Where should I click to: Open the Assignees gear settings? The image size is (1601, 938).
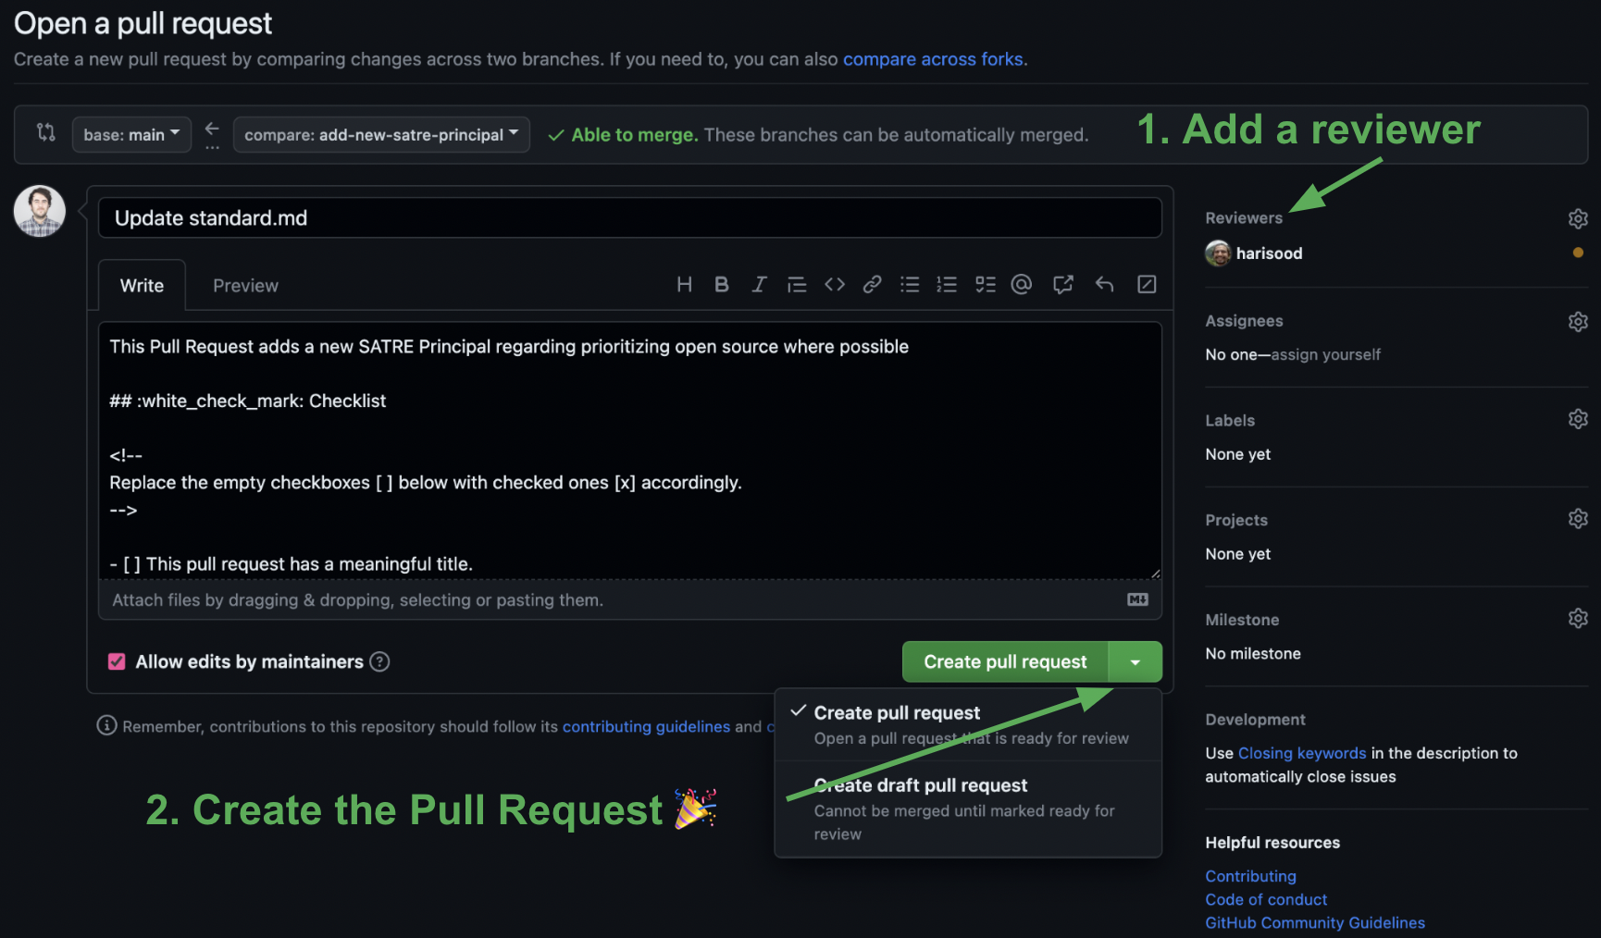point(1578,322)
